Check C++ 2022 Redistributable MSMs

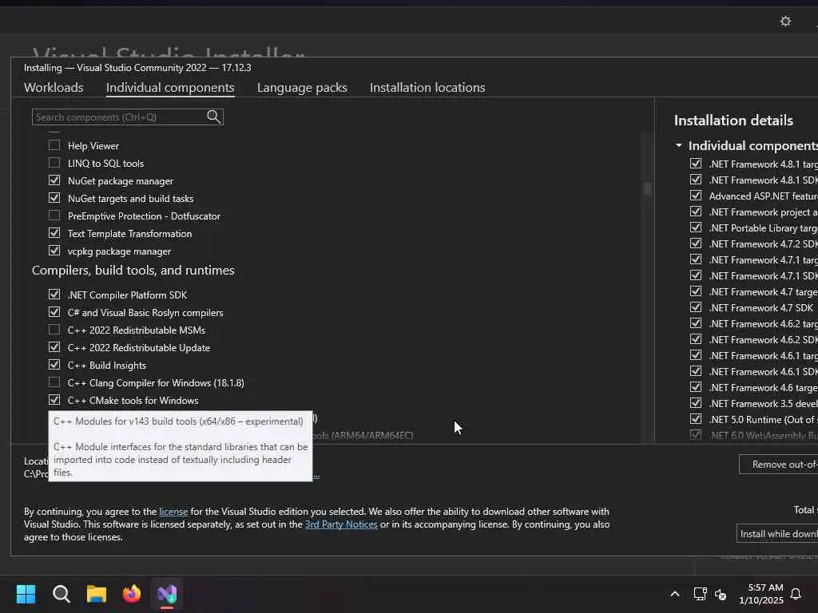tap(54, 330)
